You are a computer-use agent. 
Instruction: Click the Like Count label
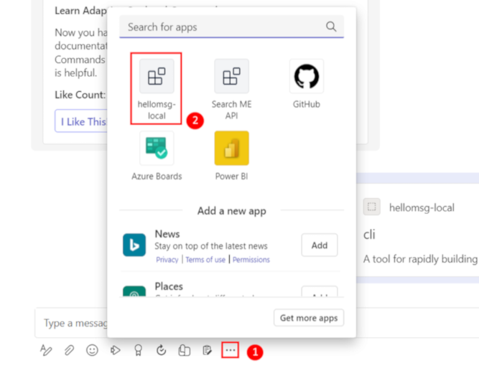click(x=80, y=95)
